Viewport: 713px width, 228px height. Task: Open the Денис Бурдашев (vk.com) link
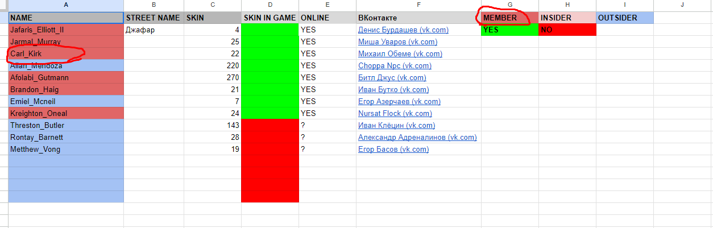click(x=403, y=30)
